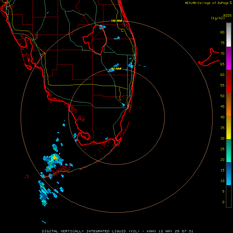233x233 pixels.
Task: Click the 100 NMI range ring label
Action: (x=116, y=21)
